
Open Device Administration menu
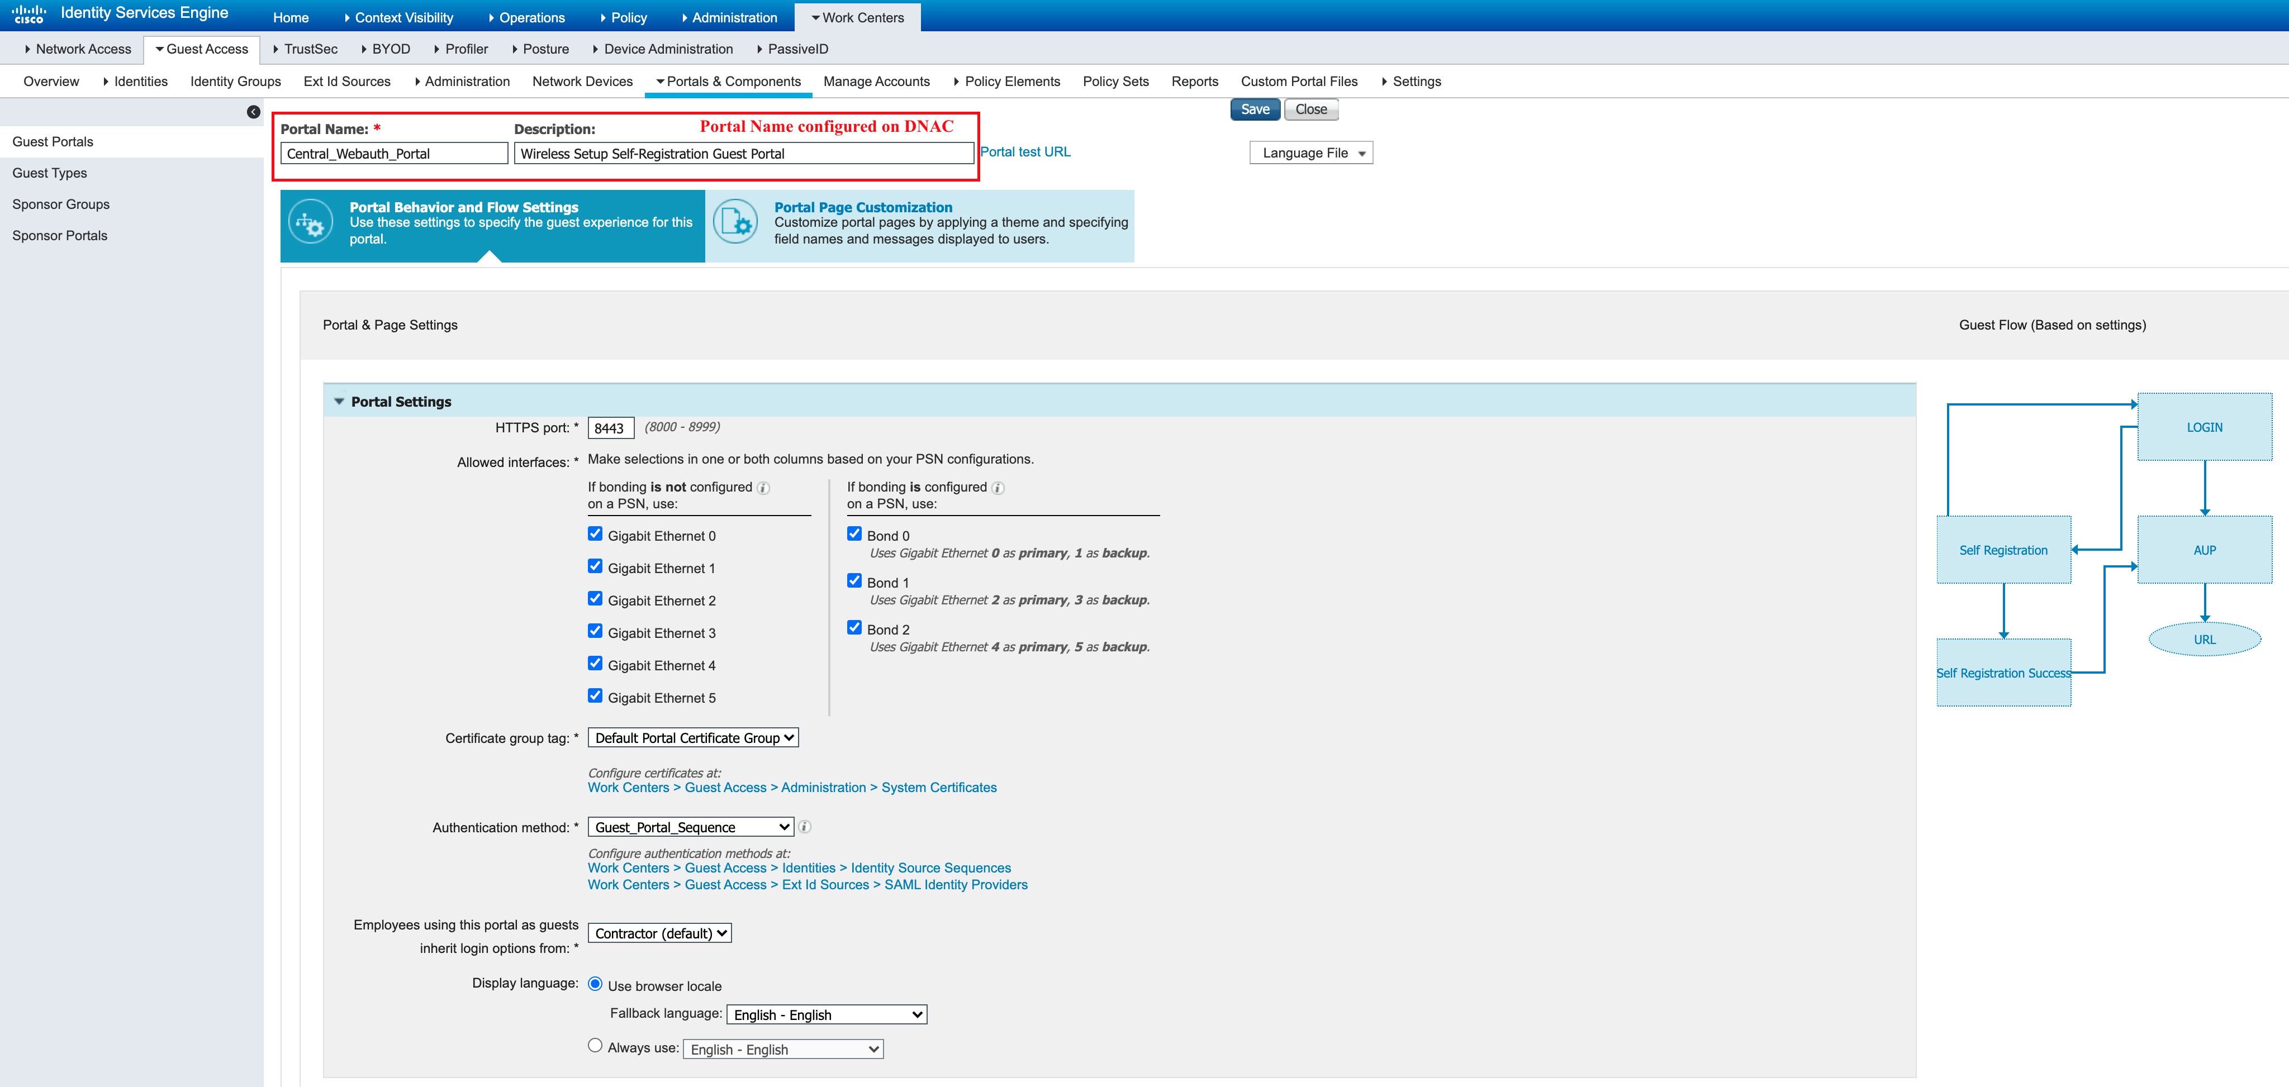pyautogui.click(x=664, y=50)
